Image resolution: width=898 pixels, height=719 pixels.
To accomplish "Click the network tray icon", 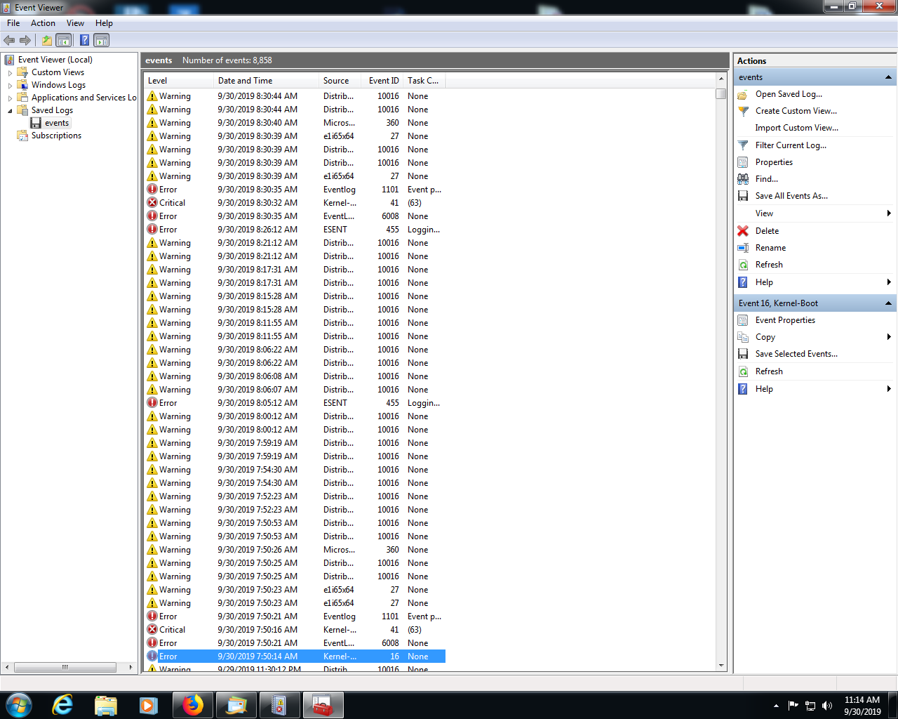I will coord(810,706).
